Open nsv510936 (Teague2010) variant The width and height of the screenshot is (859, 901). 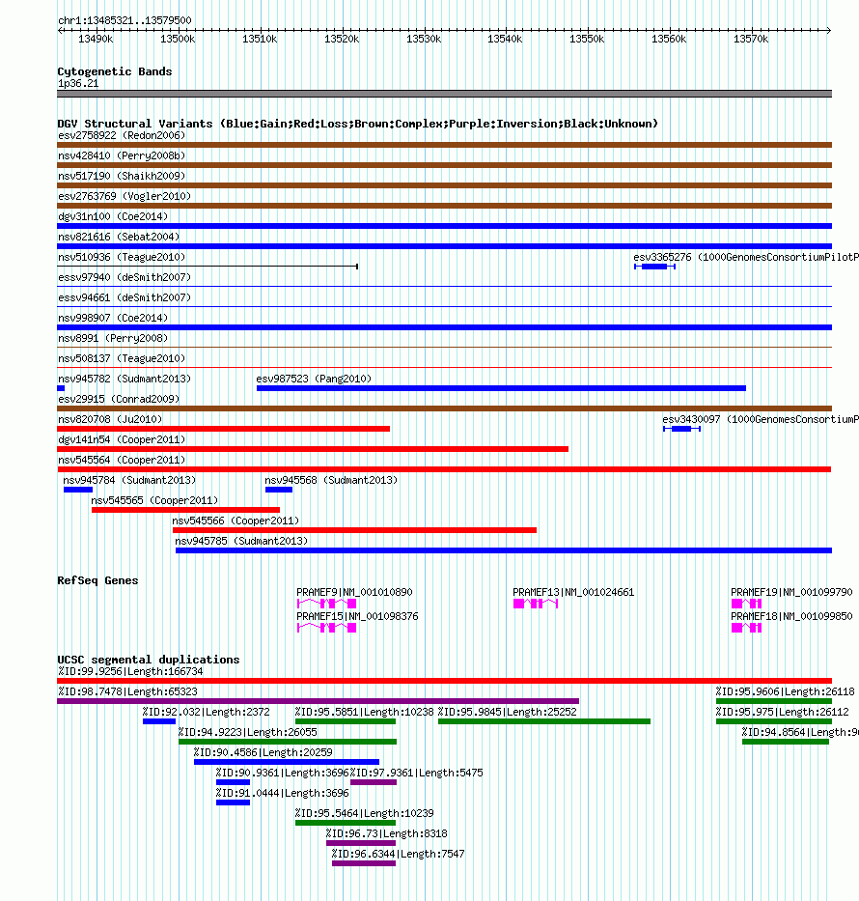pos(208,267)
